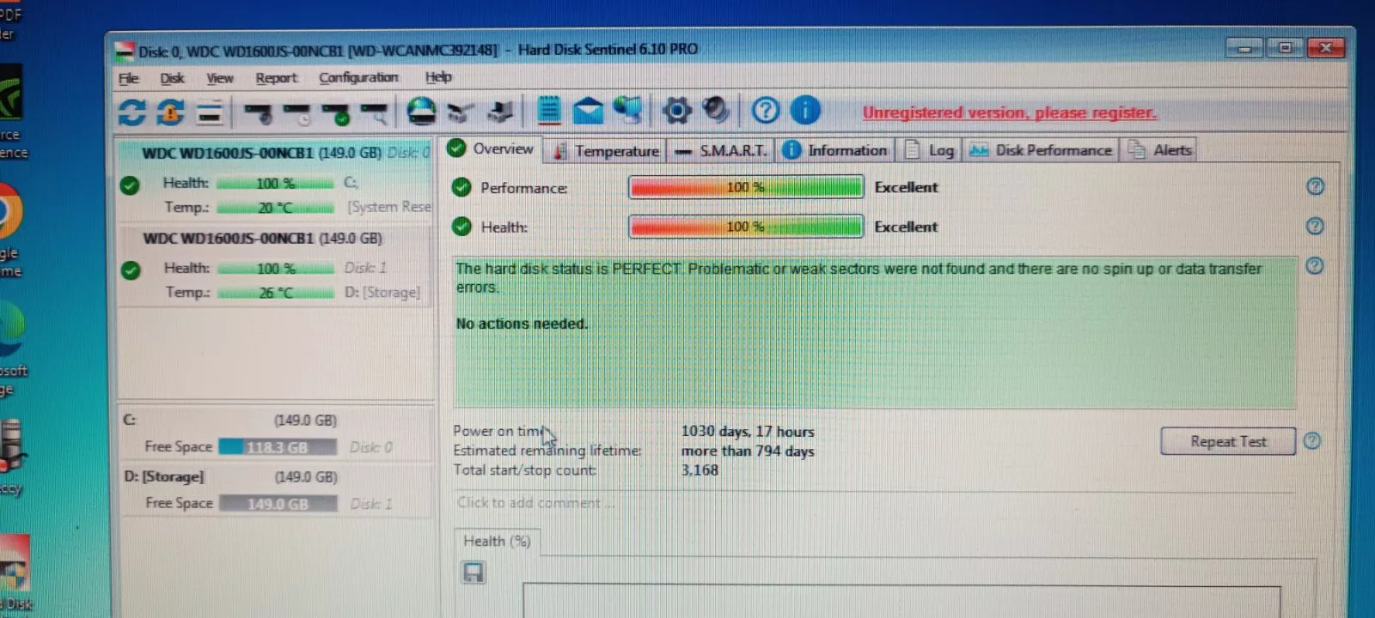The height and width of the screenshot is (618, 1375).
Task: Select the D: [Storage] partition entry
Action: pos(275,490)
